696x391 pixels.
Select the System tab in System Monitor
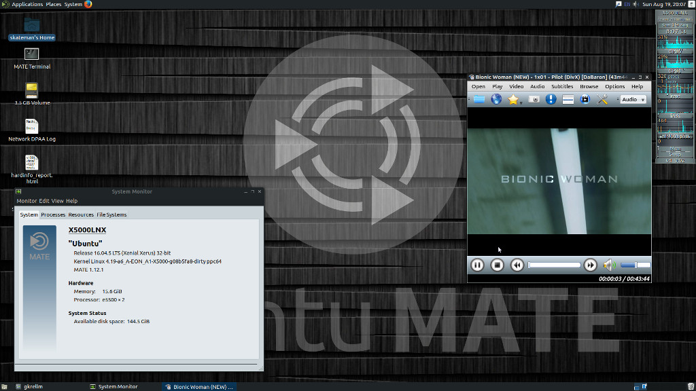tap(29, 215)
